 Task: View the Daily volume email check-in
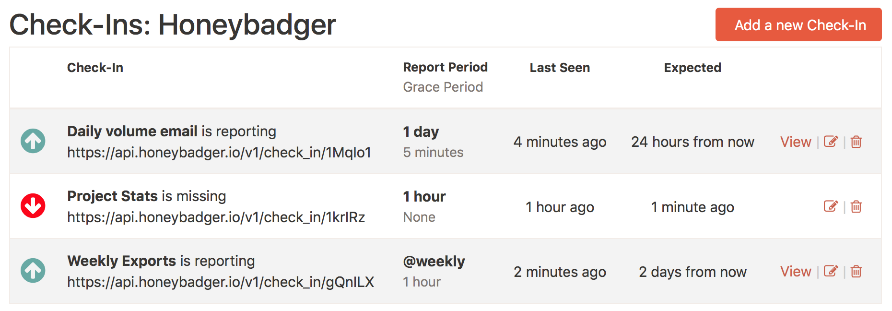[x=795, y=142]
